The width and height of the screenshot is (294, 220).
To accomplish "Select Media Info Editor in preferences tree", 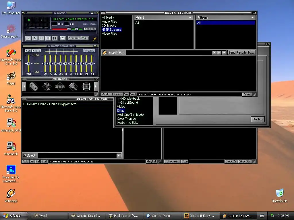I will tap(128, 123).
